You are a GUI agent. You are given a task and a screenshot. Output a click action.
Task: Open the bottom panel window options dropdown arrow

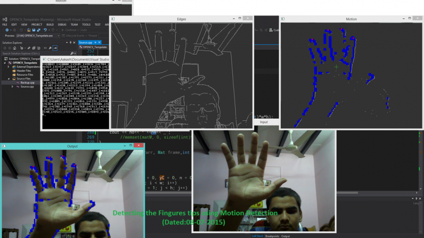tap(412, 198)
